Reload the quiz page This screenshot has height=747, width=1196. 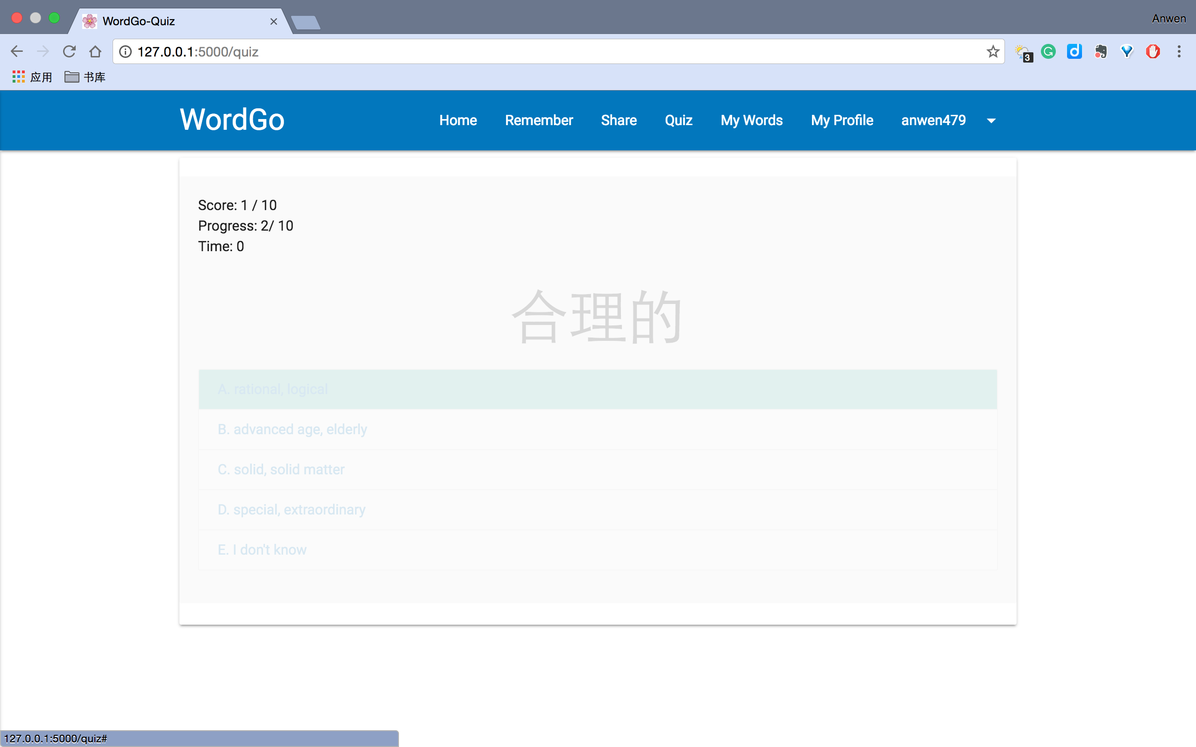(x=69, y=52)
